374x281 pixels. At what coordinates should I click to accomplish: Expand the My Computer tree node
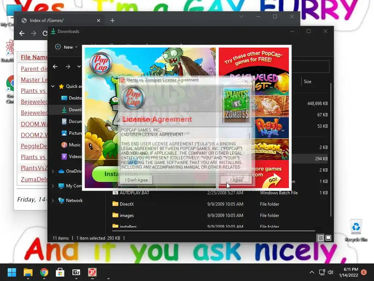(x=53, y=186)
